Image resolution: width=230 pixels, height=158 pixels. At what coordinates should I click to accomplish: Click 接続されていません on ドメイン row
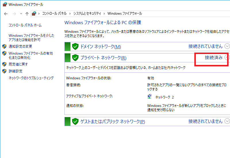click(206, 46)
